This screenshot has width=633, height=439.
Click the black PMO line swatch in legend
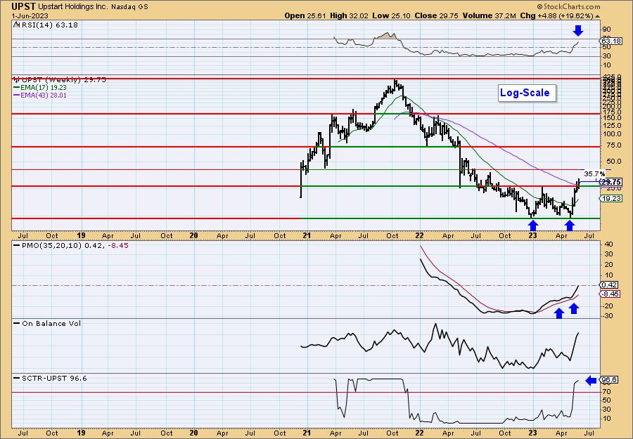point(17,245)
